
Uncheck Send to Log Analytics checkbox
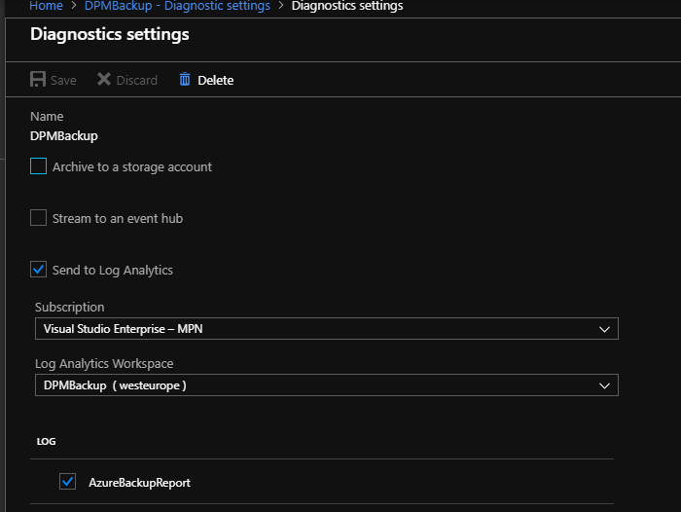38,269
